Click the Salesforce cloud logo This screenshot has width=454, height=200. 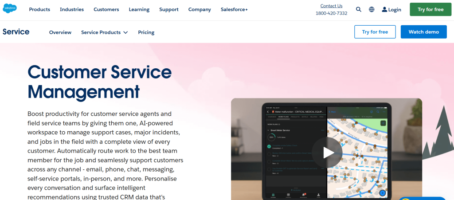[10, 8]
